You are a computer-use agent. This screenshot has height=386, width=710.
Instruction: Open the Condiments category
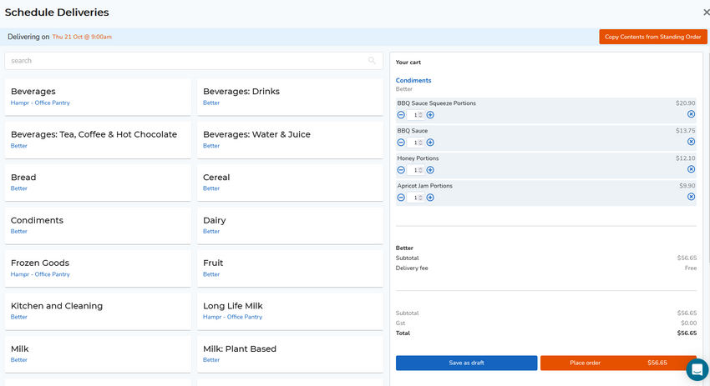98,225
